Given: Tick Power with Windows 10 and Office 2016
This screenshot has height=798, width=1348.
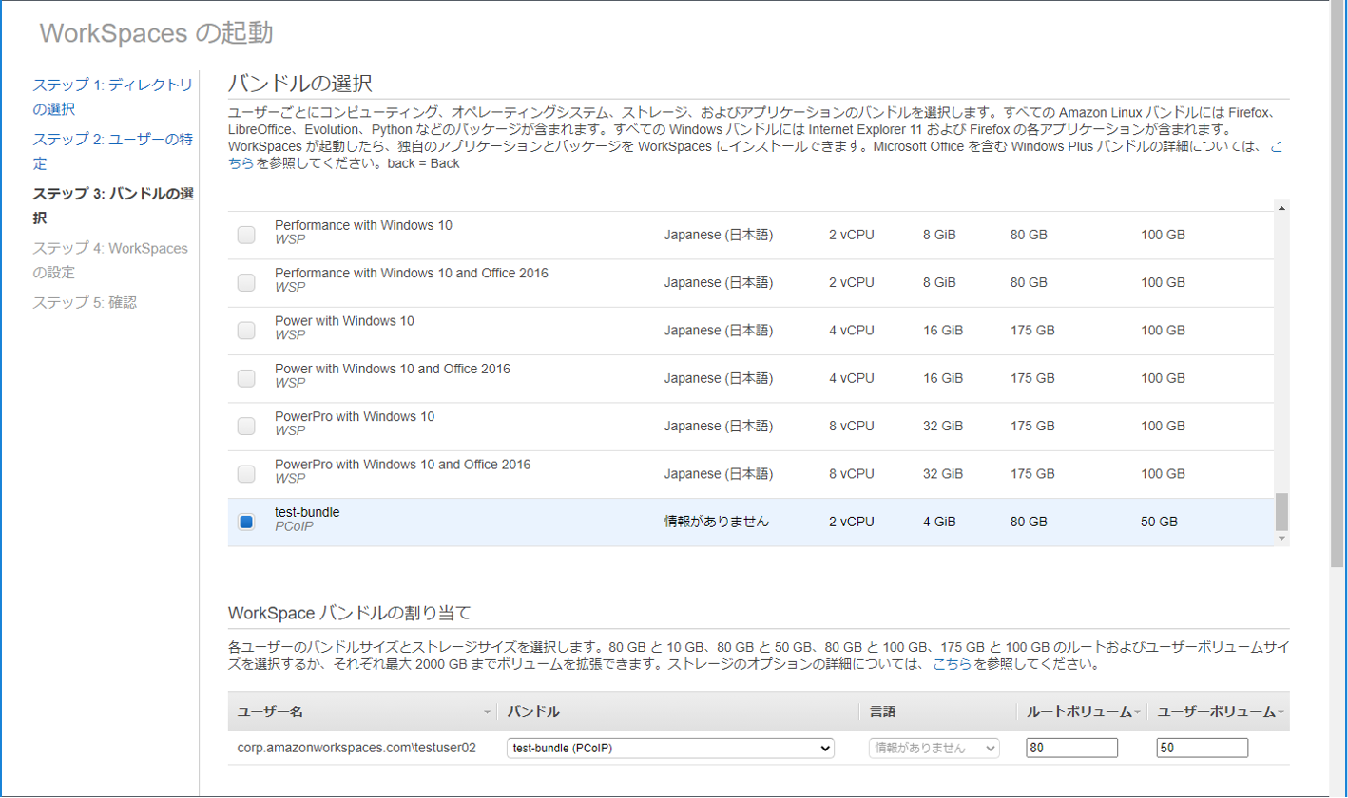Looking at the screenshot, I should coord(246,377).
